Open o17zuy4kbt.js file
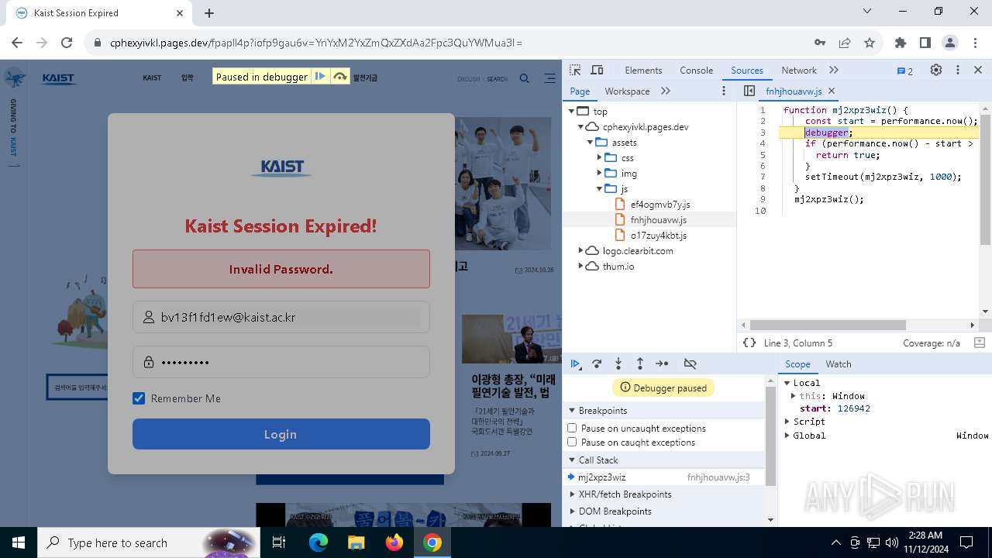This screenshot has height=558, width=992. [x=658, y=235]
